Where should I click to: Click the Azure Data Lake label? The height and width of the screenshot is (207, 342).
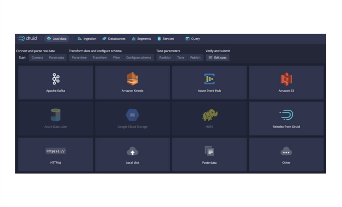[x=56, y=127]
